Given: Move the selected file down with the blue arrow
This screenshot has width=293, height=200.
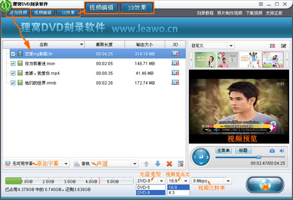Looking at the screenshot, I should coord(158,164).
